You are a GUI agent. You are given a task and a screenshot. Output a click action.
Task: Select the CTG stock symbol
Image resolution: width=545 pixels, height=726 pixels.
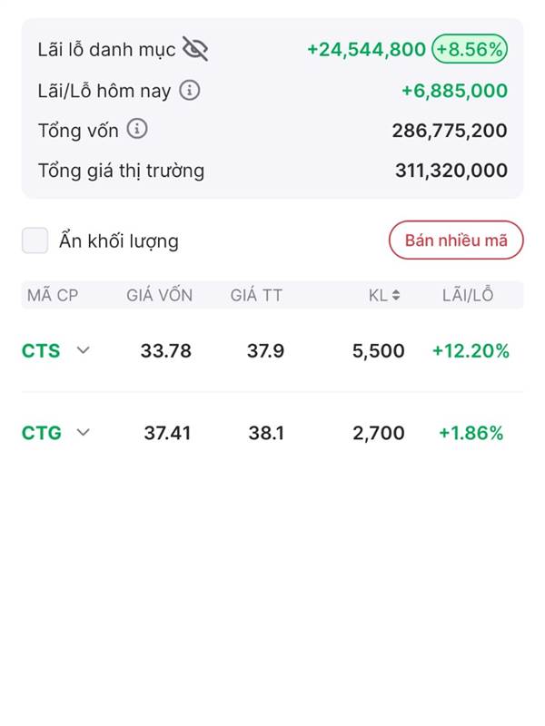tap(42, 433)
